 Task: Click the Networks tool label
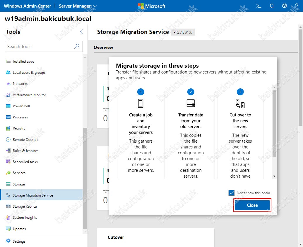tap(20, 84)
